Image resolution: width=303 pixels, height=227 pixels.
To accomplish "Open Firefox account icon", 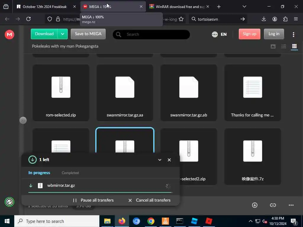I will pyautogui.click(x=275, y=19).
